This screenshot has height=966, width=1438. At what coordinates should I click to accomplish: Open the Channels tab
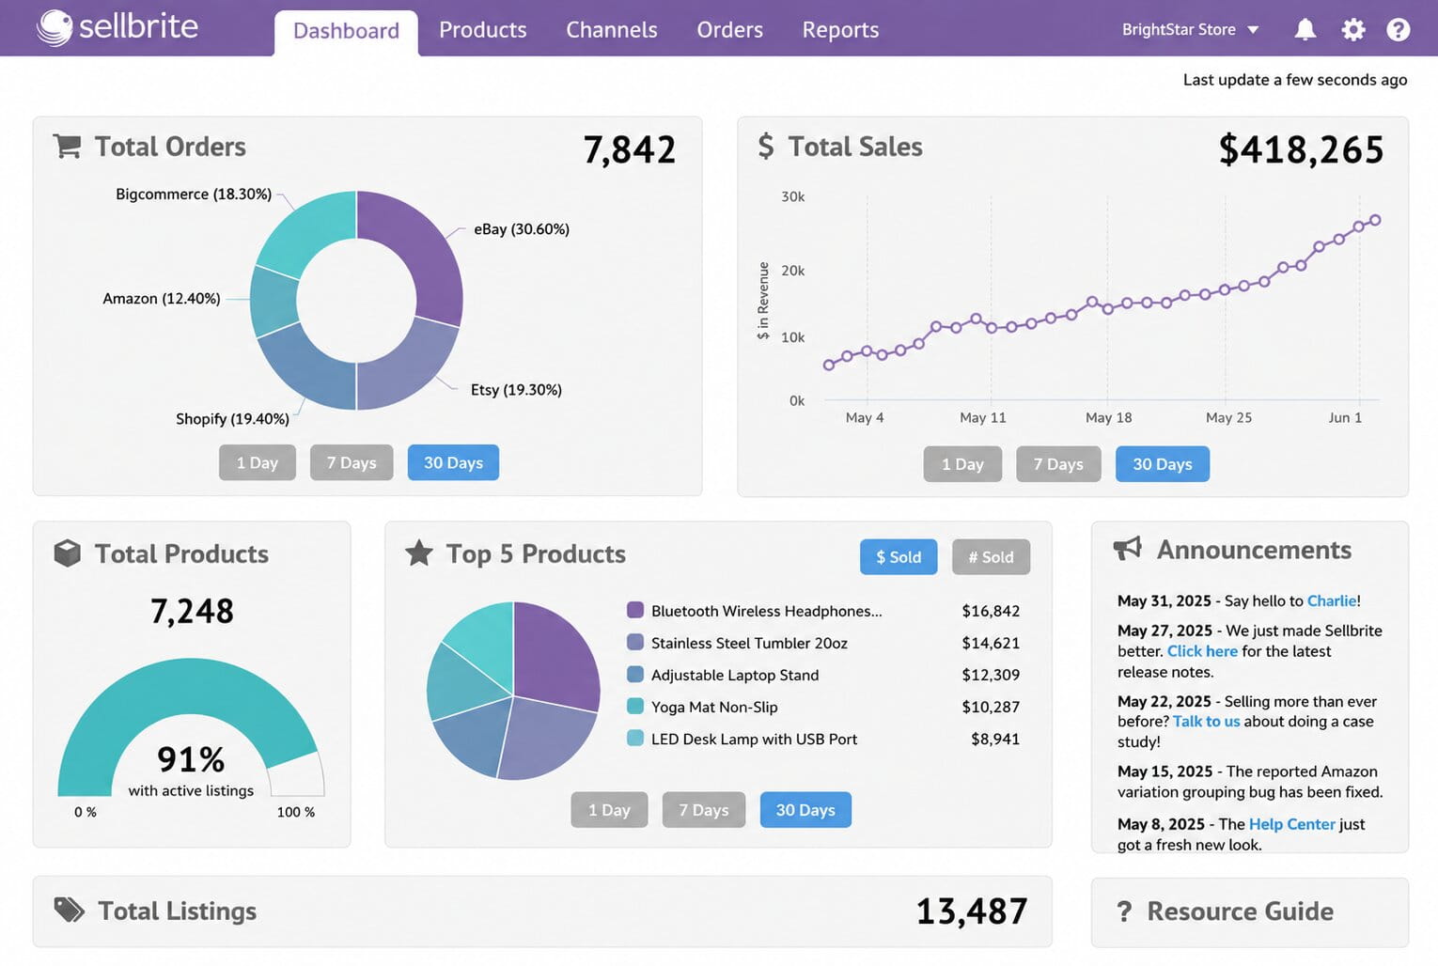pyautogui.click(x=612, y=30)
